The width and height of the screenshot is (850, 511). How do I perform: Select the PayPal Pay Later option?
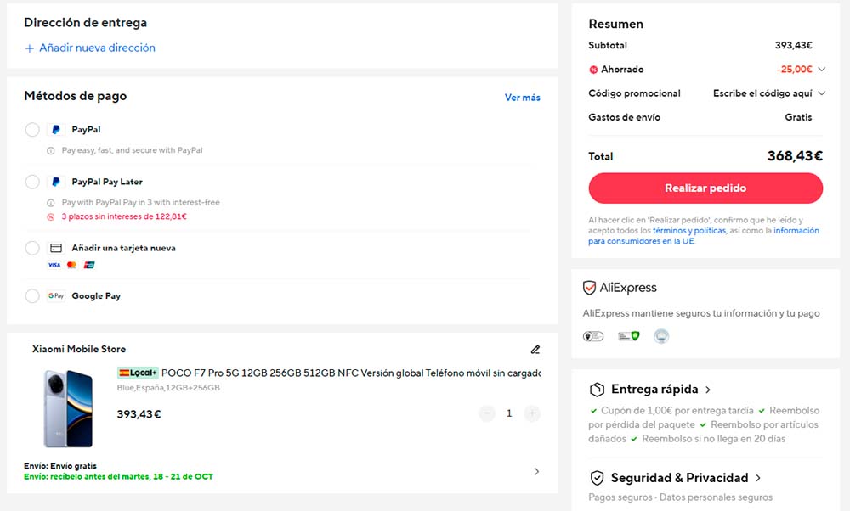(x=32, y=182)
